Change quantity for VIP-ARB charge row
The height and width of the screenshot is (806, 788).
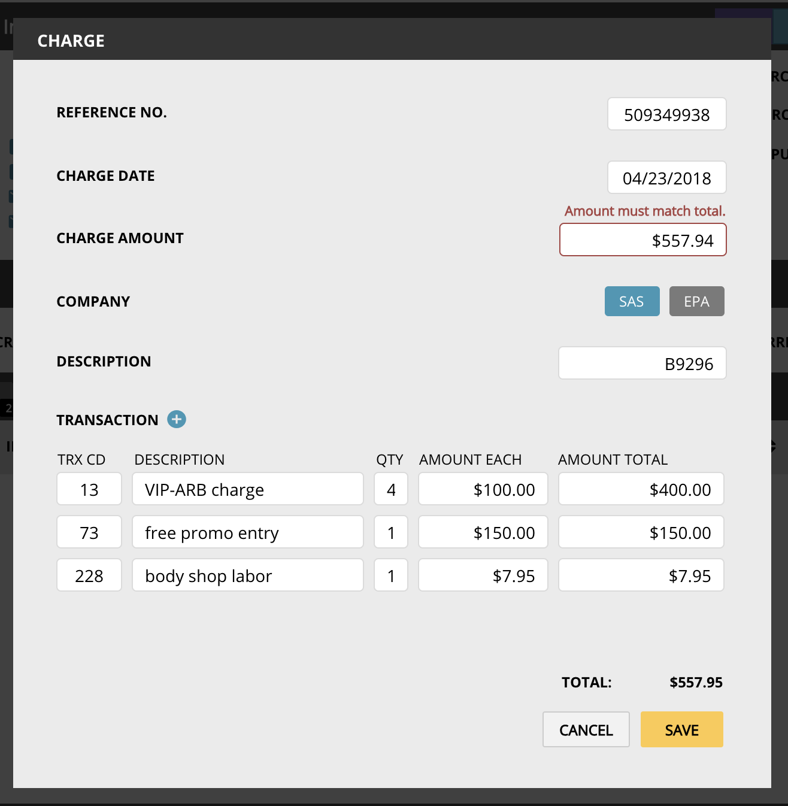tap(391, 489)
